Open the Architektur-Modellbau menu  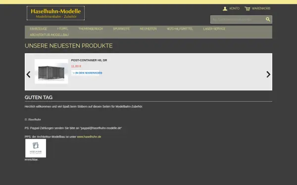49,35
